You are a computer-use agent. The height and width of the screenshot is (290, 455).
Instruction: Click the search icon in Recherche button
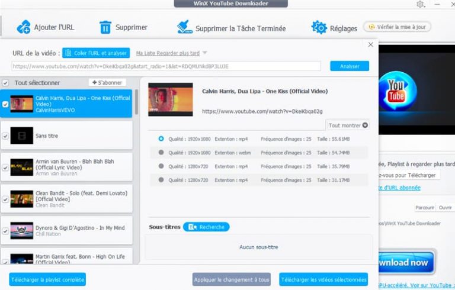click(x=191, y=227)
